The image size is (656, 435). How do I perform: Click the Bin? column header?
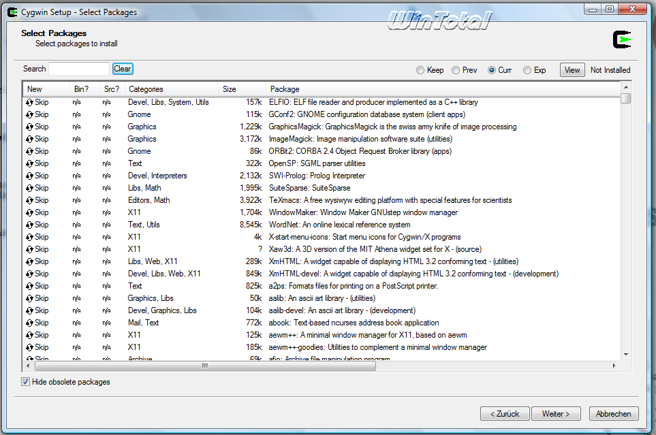click(85, 89)
